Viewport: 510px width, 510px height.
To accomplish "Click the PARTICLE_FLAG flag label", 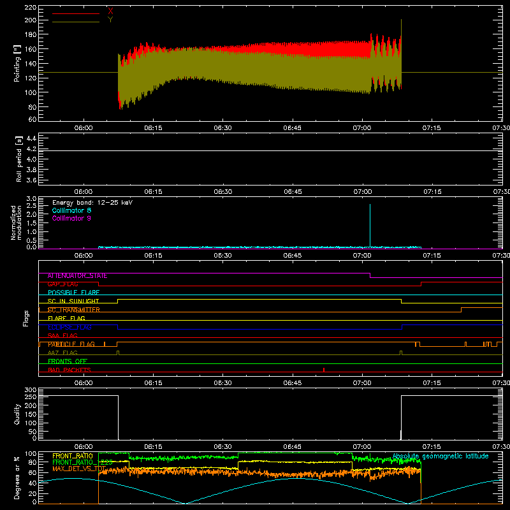I will tap(71, 344).
